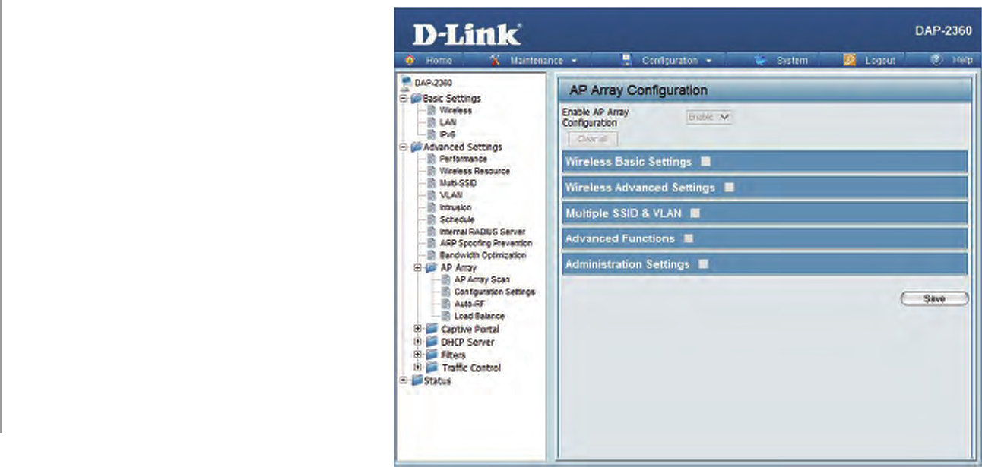Click the Clear all button
Viewport: 982px width, 467px height.
[593, 139]
